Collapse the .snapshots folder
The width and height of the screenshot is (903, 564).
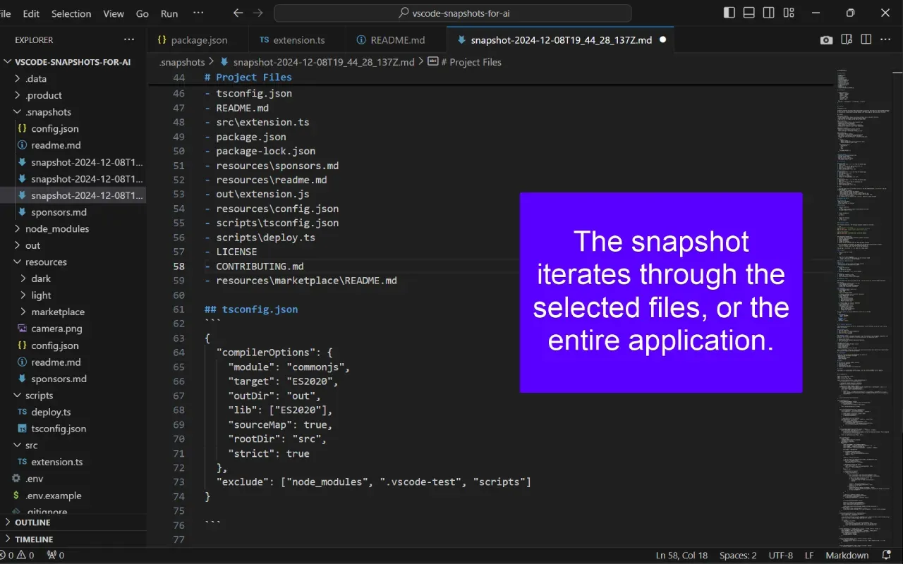(x=47, y=112)
